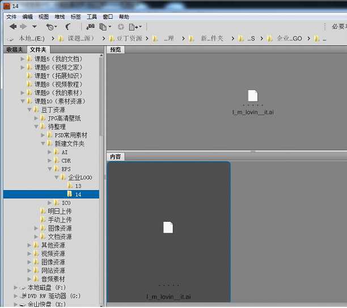The height and width of the screenshot is (308, 347).
Task: Select the 必要项 workspace button
Action: click(x=339, y=27)
